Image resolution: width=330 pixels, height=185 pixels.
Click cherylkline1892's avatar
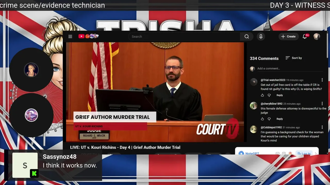[254, 106]
